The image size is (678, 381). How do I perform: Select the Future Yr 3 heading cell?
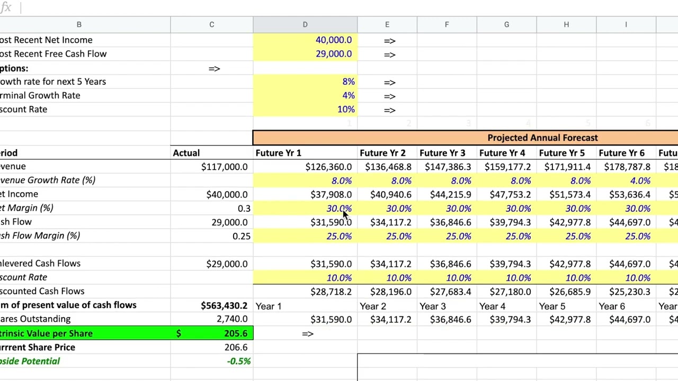[x=447, y=153]
